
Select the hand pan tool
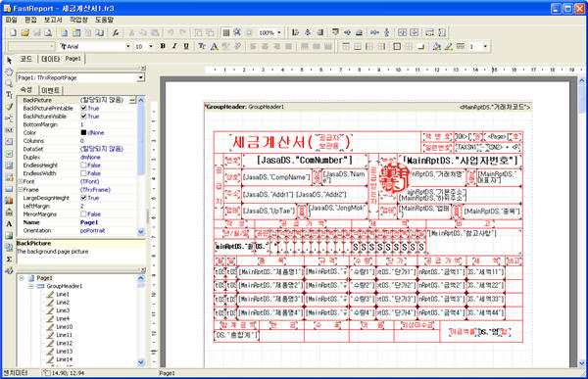click(x=9, y=71)
